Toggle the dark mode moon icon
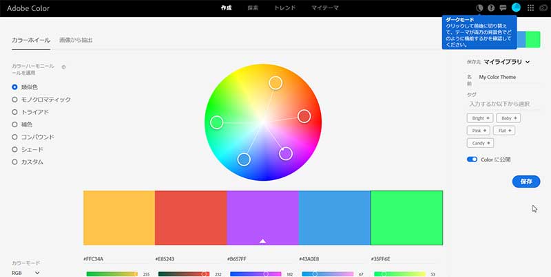551x277 pixels. (479, 8)
